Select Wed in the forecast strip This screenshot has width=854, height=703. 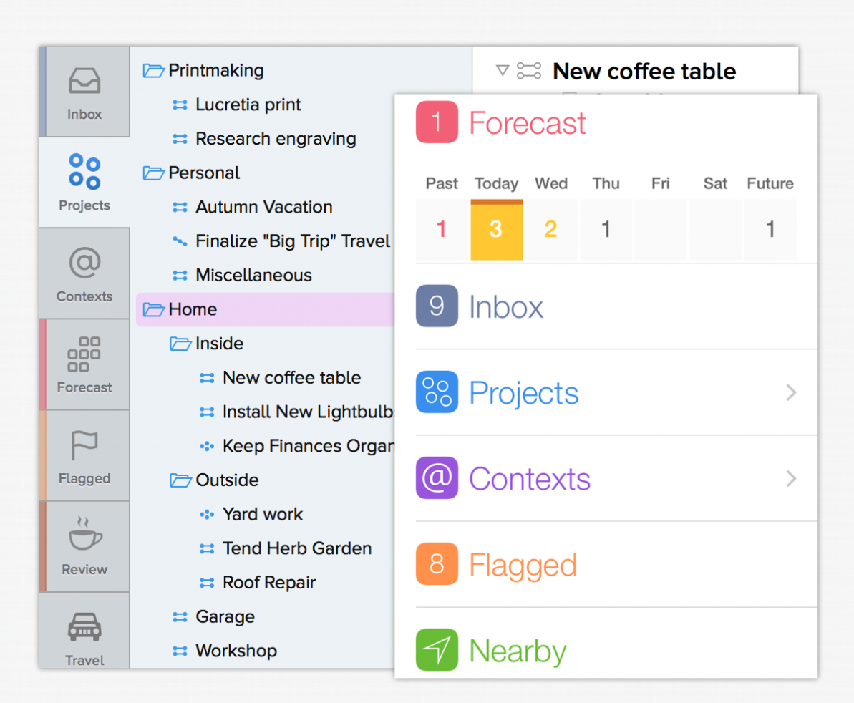[x=550, y=229]
